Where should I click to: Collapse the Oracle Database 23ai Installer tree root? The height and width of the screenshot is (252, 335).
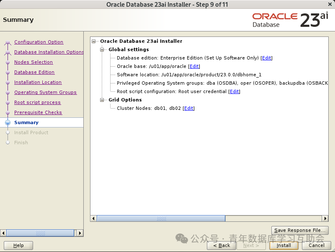tap(93, 41)
